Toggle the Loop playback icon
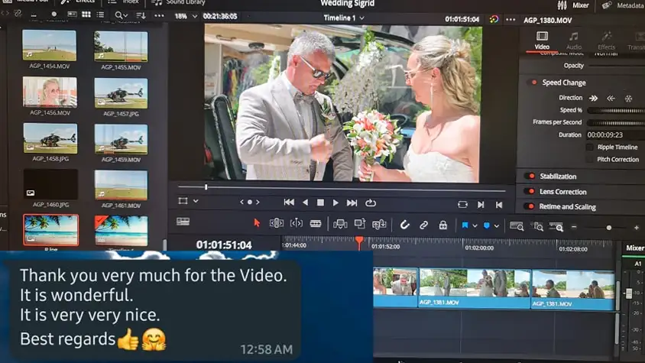Viewport: 645px width, 363px height. (370, 203)
